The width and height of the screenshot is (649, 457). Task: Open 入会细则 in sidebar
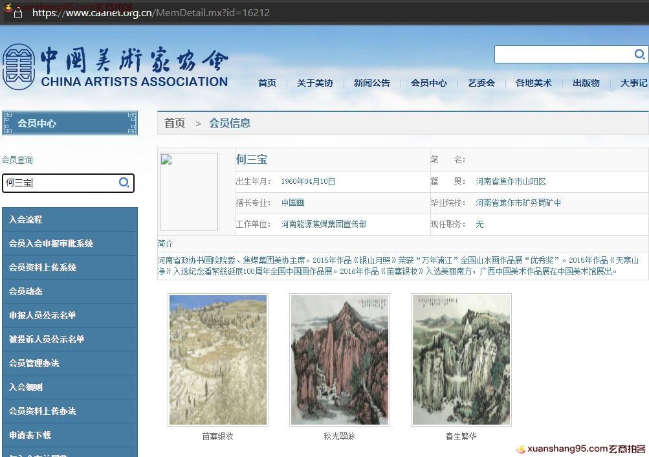point(69,388)
